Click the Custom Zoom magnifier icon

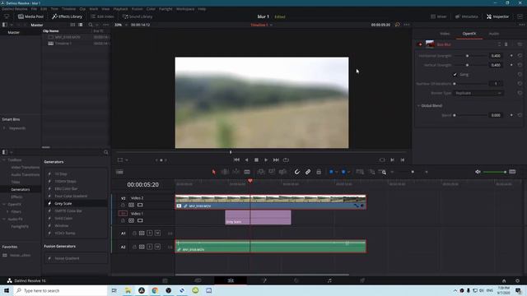(382, 172)
